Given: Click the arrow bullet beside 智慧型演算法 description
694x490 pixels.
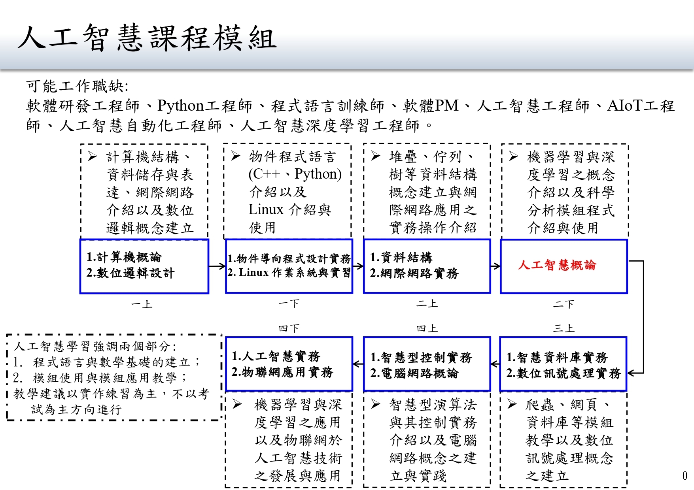Looking at the screenshot, I should [376, 404].
